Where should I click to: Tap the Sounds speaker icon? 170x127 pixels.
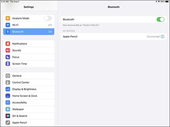(8, 50)
